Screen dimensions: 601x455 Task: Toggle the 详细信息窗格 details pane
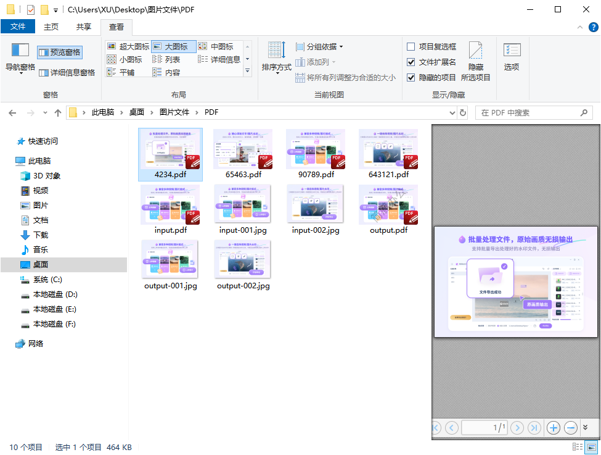coord(67,73)
